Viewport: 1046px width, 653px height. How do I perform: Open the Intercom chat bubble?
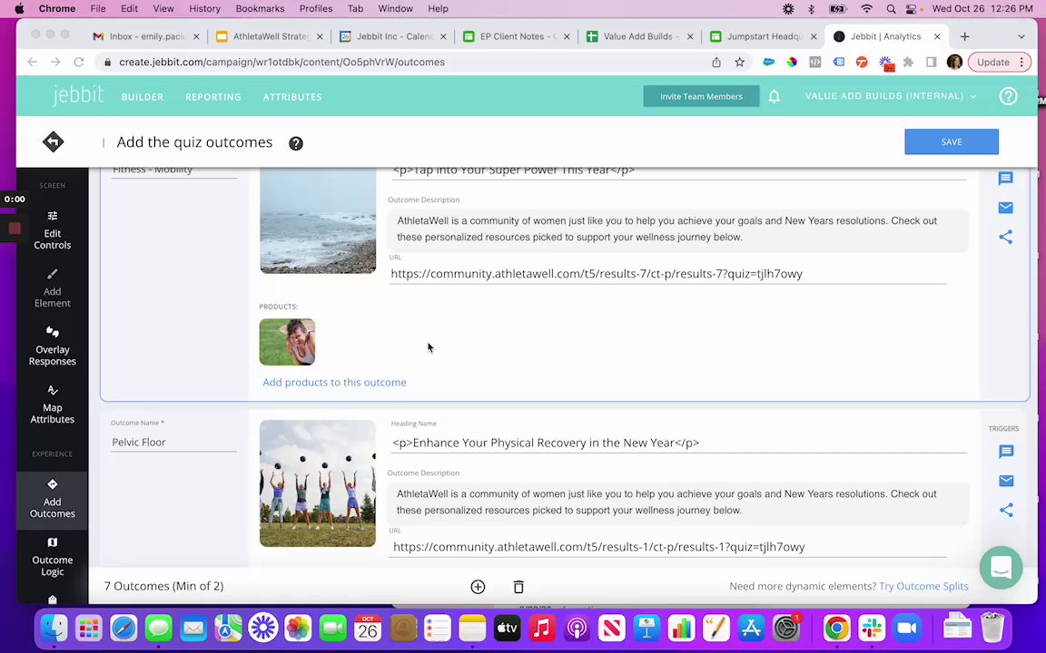(1001, 568)
